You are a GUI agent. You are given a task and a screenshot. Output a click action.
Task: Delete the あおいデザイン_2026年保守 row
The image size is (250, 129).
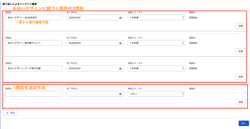(241, 26)
